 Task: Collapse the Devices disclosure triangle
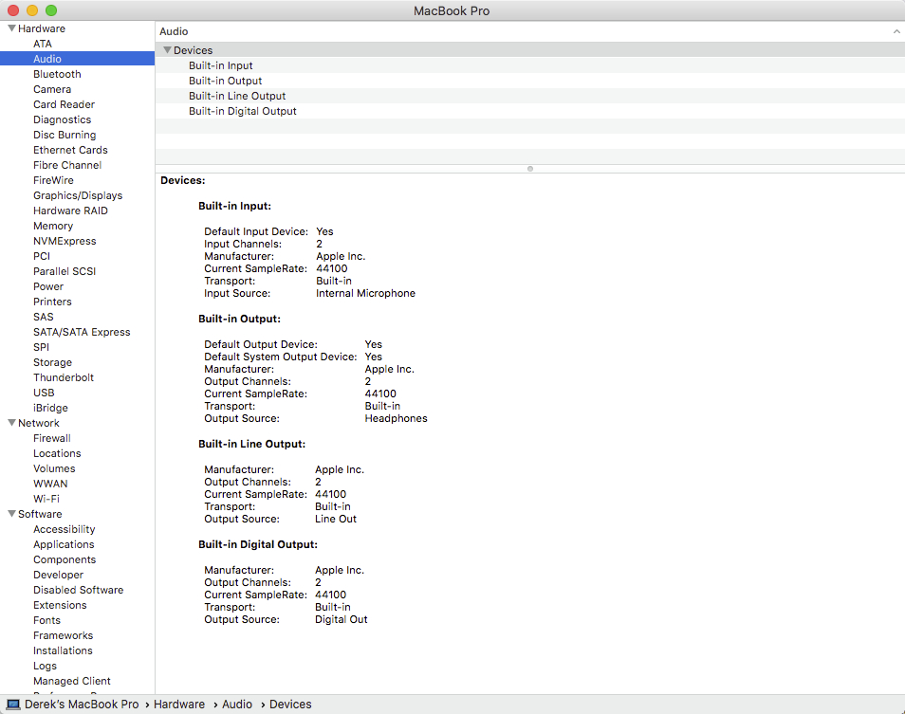pos(167,50)
